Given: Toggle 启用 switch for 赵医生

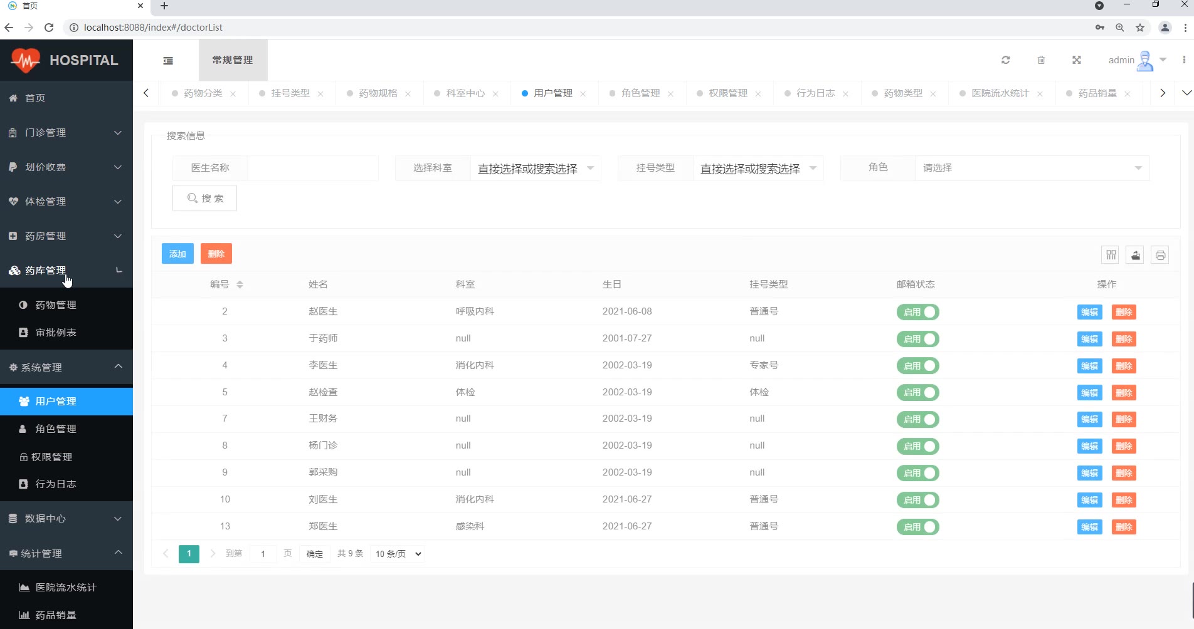Looking at the screenshot, I should click(917, 312).
